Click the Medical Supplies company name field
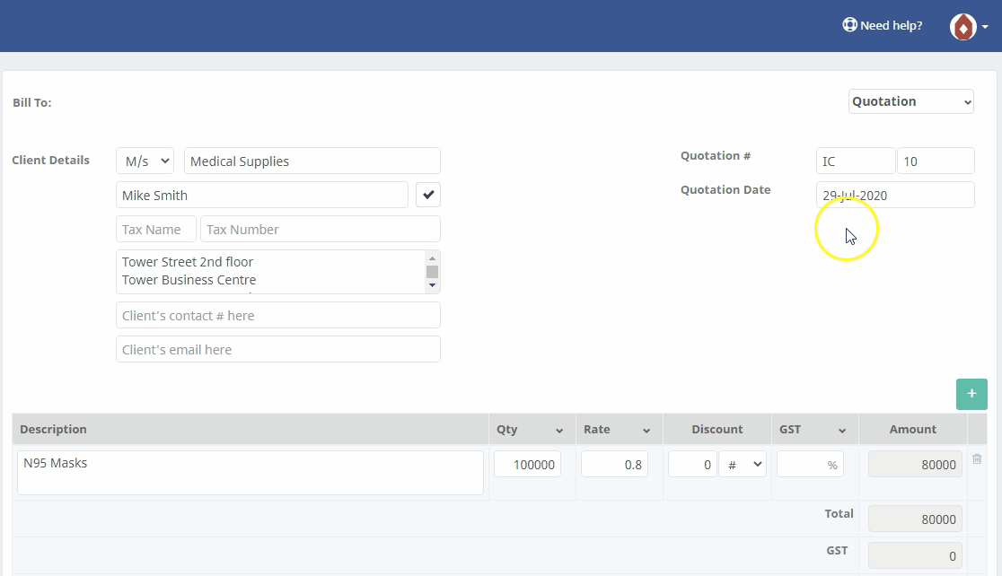Viewport: 1002px width, 576px height. [x=312, y=161]
